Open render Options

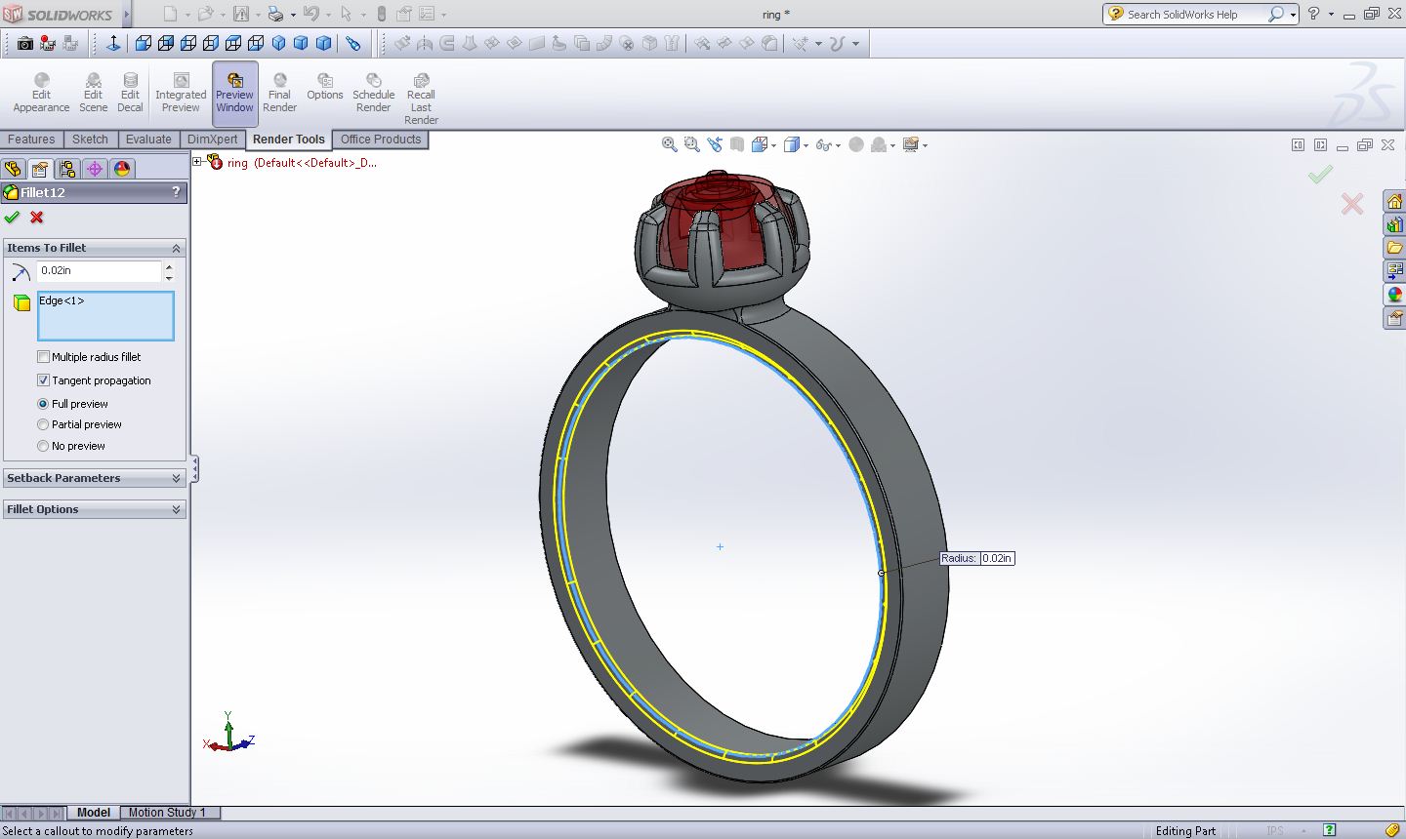(x=325, y=87)
